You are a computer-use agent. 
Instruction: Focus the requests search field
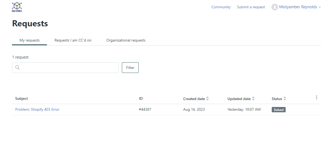65,68
